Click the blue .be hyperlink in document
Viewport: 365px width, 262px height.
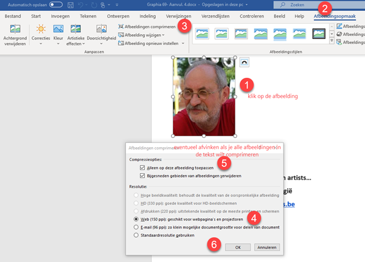pos(289,204)
